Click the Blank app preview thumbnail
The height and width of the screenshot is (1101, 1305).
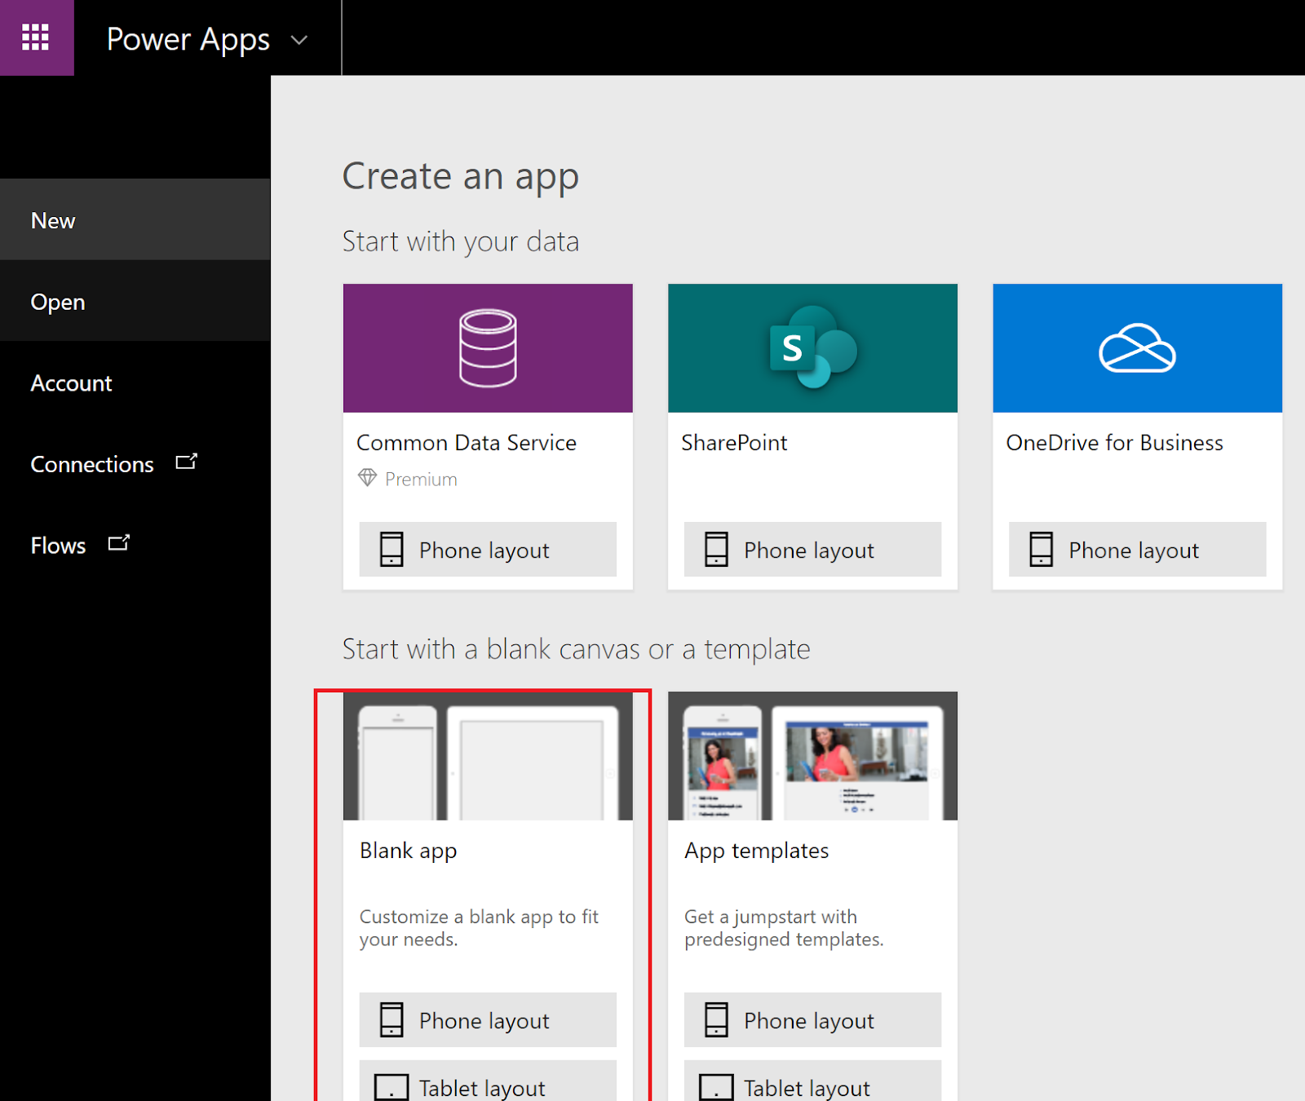pyautogui.click(x=487, y=755)
